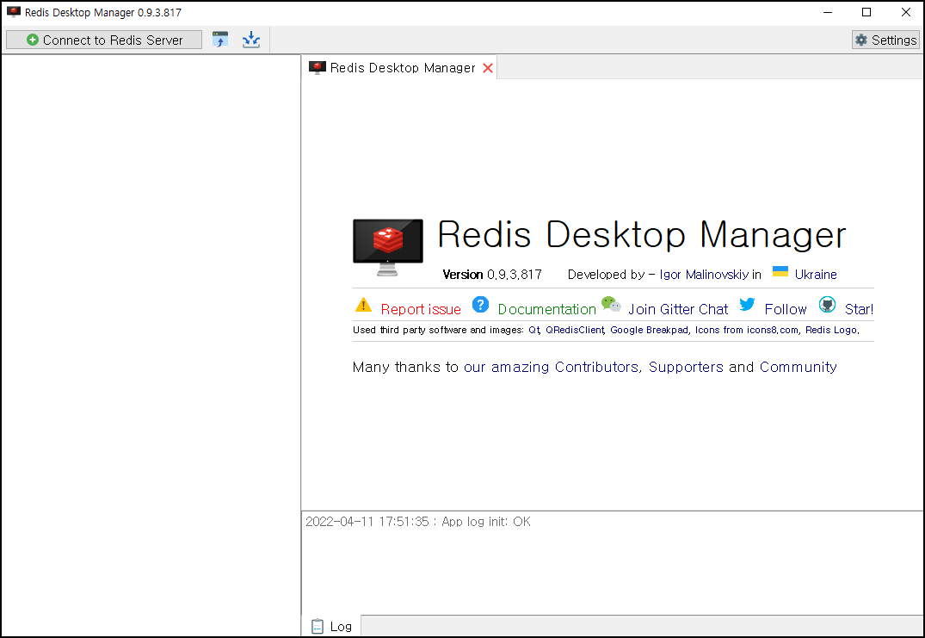This screenshot has width=925, height=638.
Task: Click Join Gitter Chat link
Action: 678,309
